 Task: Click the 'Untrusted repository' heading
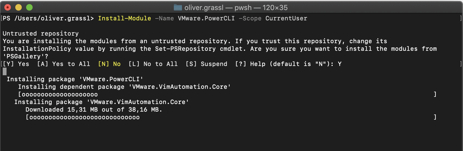(41, 33)
